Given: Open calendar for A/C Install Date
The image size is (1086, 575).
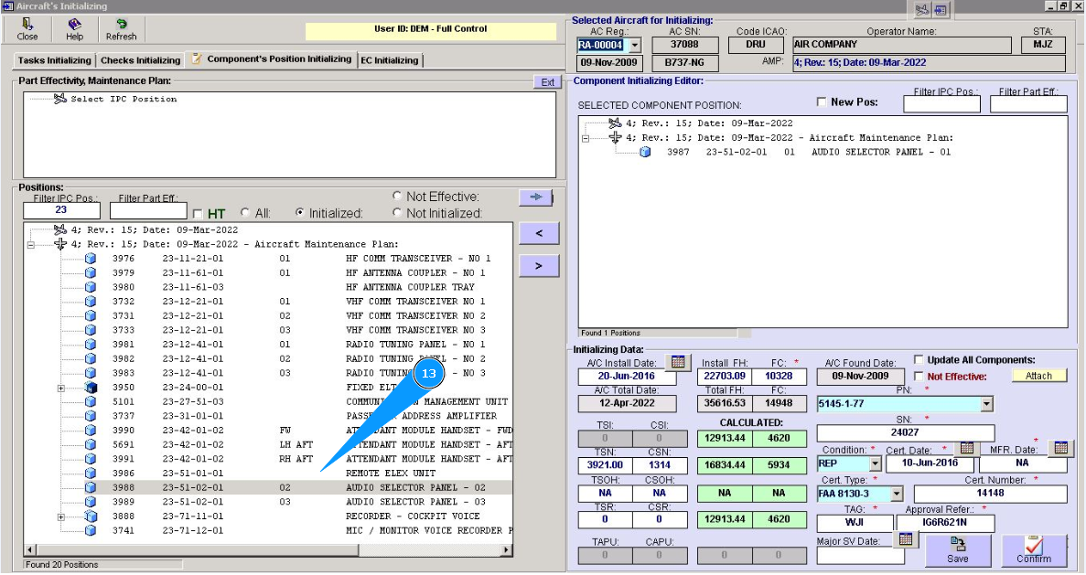Looking at the screenshot, I should [677, 362].
